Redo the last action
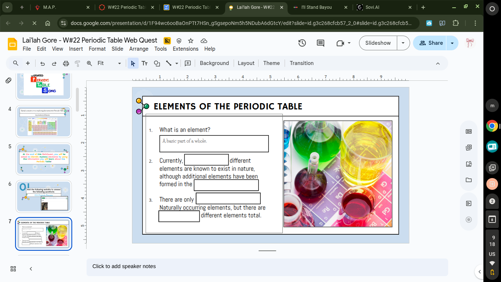 [x=54, y=63]
